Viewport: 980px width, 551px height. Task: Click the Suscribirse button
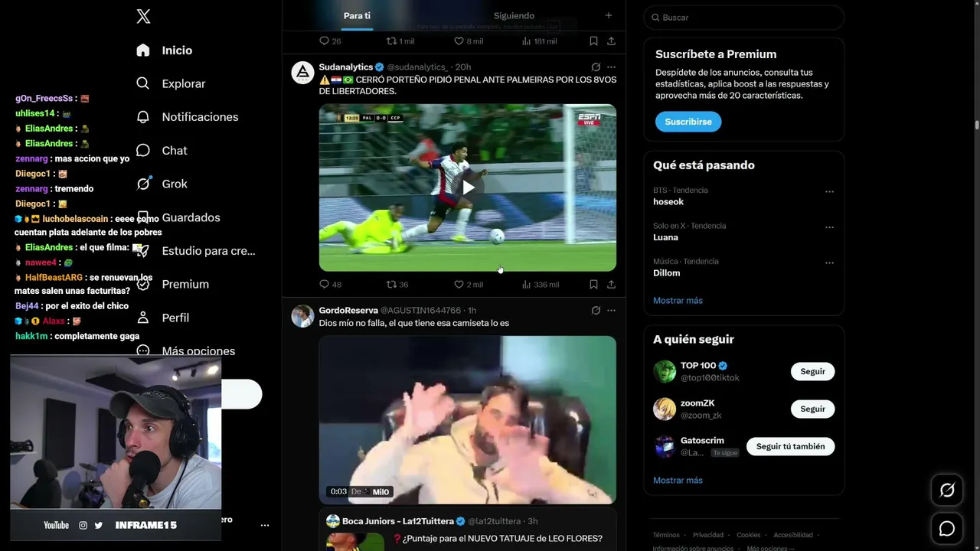[x=688, y=122]
